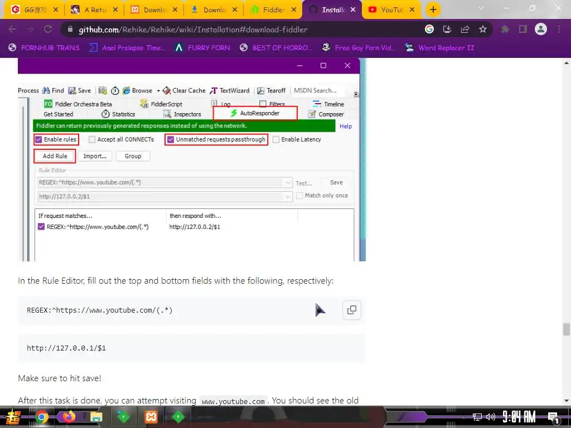The height and width of the screenshot is (428, 571).
Task: Open Chrome from the taskbar
Action: pyautogui.click(x=41, y=417)
